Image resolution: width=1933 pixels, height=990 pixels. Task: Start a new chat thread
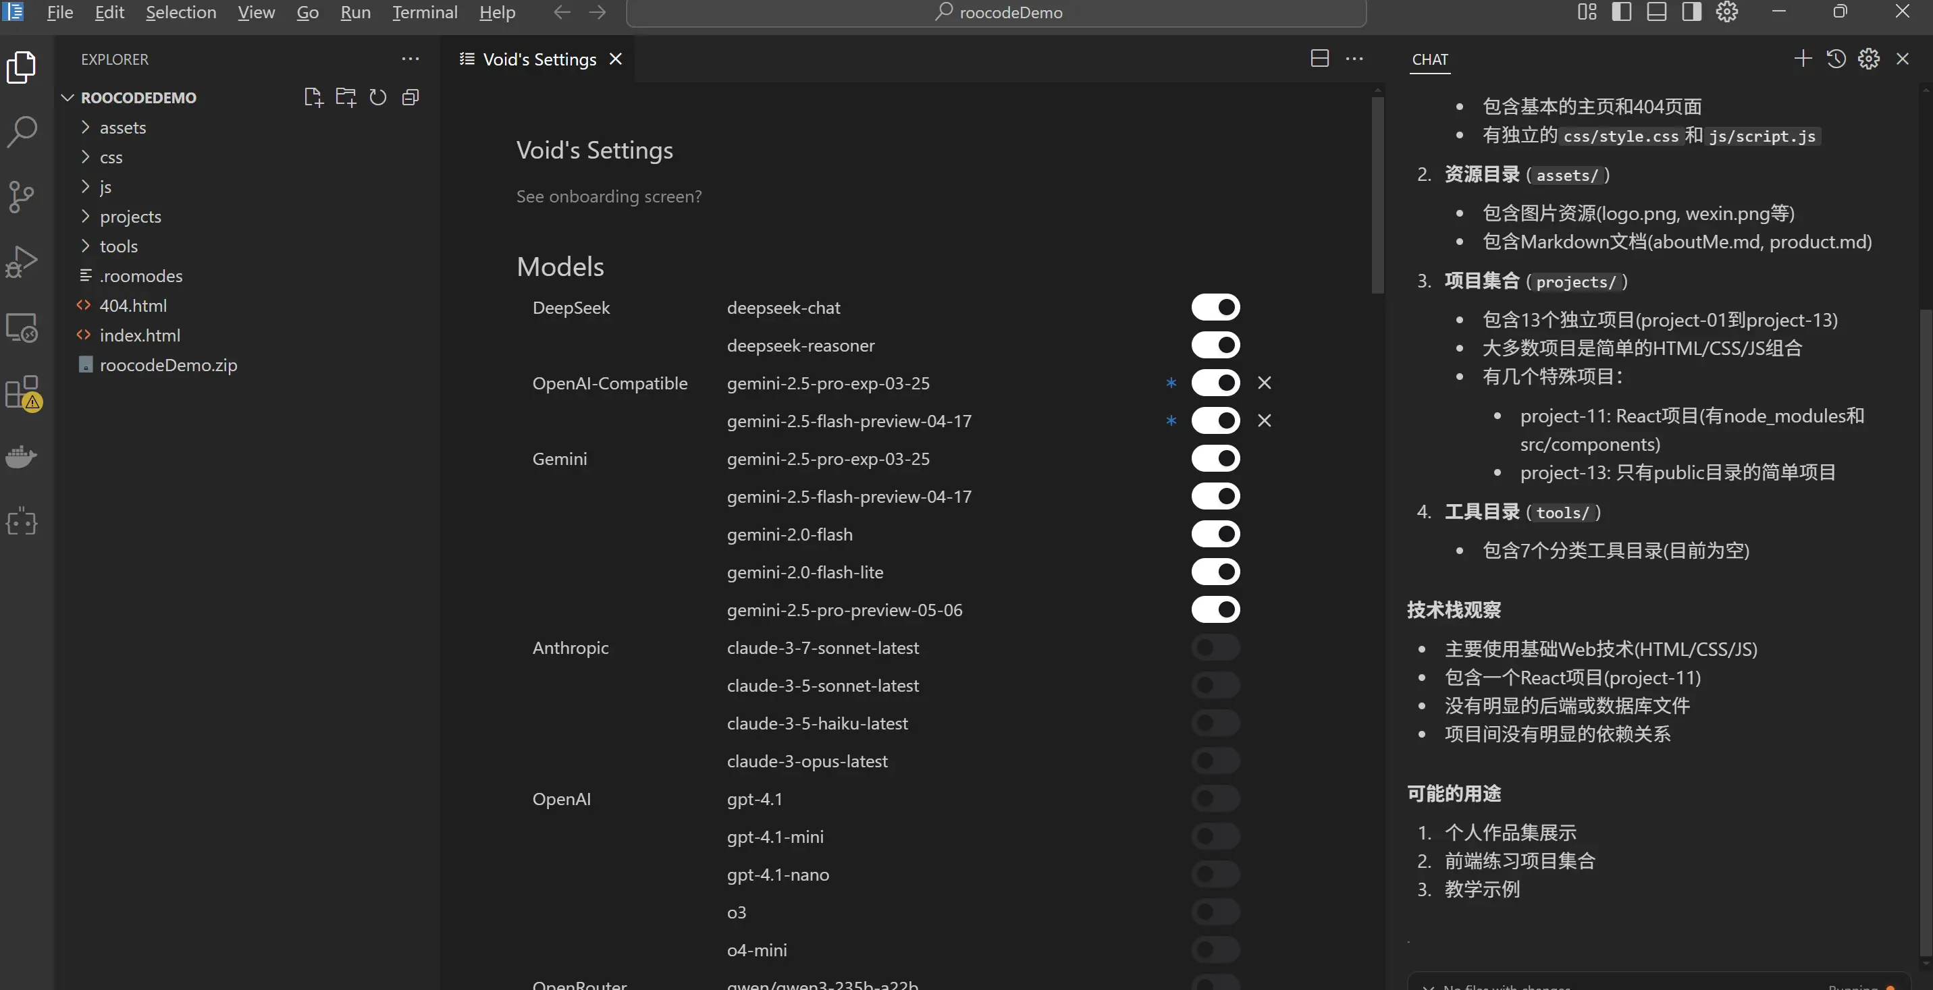(x=1803, y=59)
